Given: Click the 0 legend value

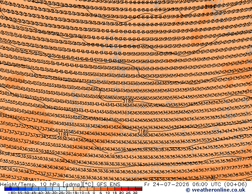Looking at the screenshot, I should pos(94,193).
